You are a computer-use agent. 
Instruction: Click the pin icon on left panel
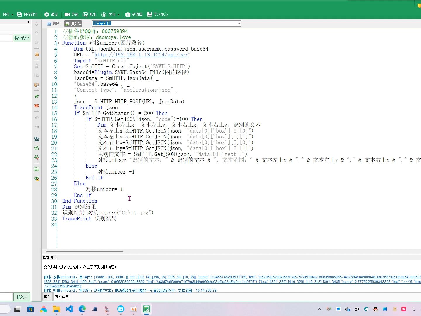[x=28, y=22]
